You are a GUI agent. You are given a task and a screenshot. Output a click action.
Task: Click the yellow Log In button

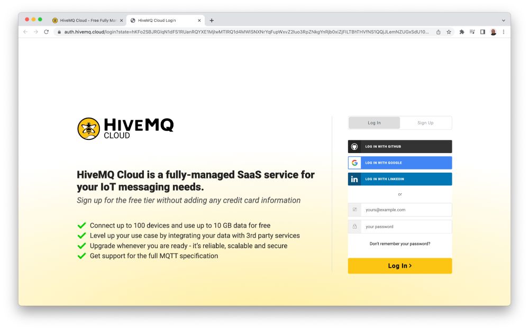click(x=400, y=266)
